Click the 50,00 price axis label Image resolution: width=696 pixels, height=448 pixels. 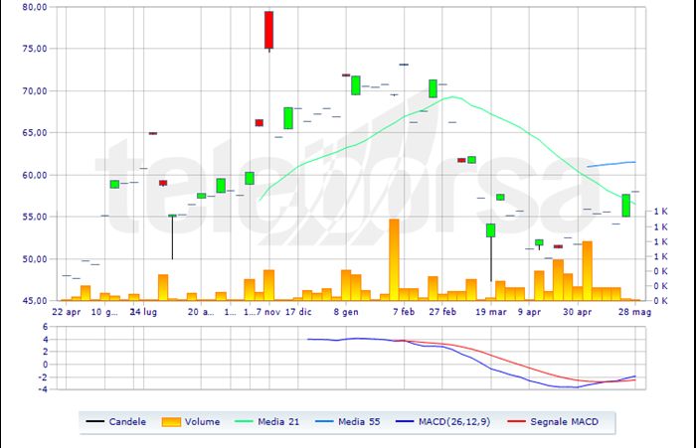point(35,258)
